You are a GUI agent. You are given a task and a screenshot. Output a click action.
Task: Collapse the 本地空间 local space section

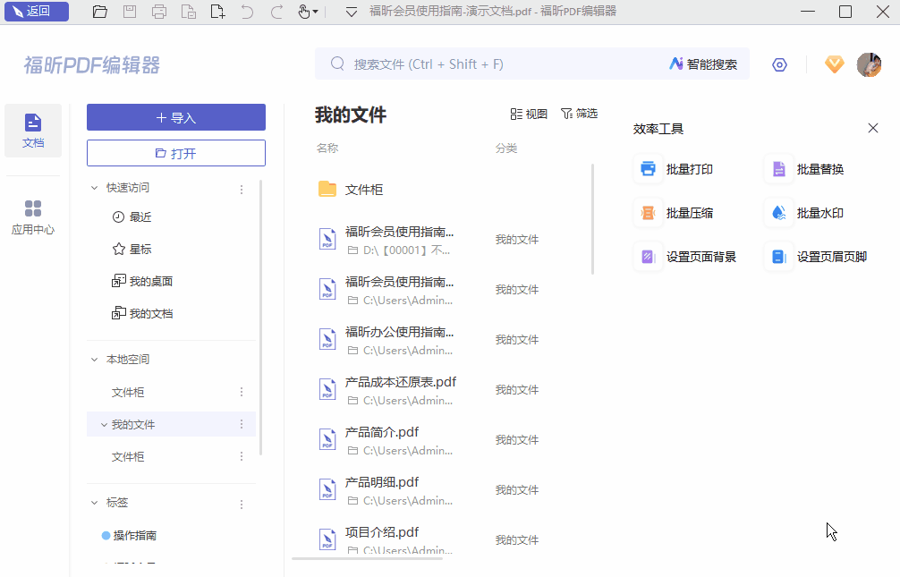(x=95, y=358)
